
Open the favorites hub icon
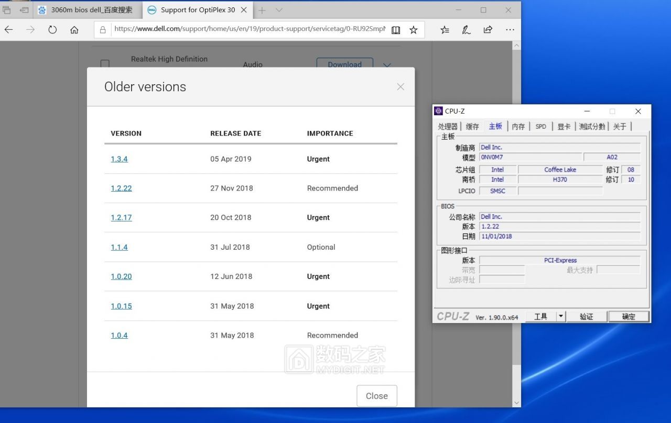pos(445,30)
